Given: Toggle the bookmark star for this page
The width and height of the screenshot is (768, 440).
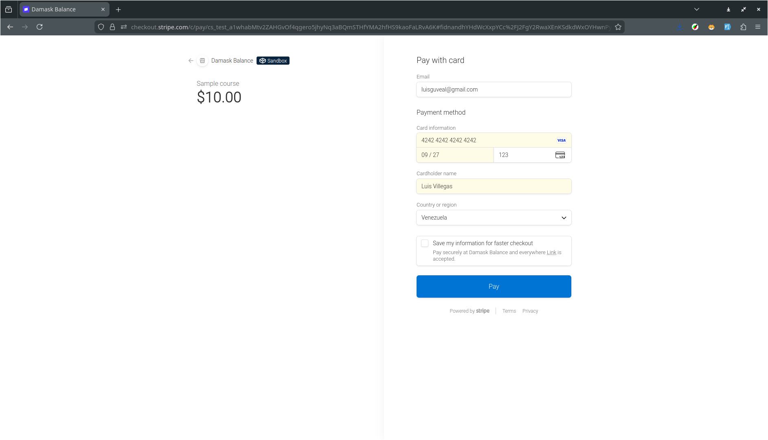Looking at the screenshot, I should [x=618, y=27].
